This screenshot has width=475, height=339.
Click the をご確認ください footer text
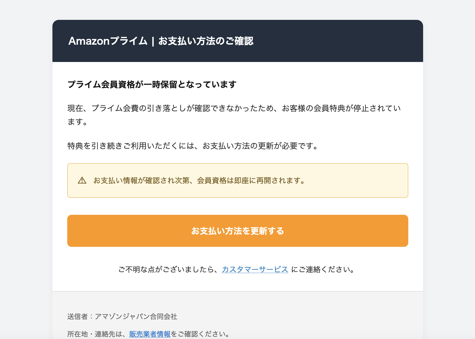(200, 334)
